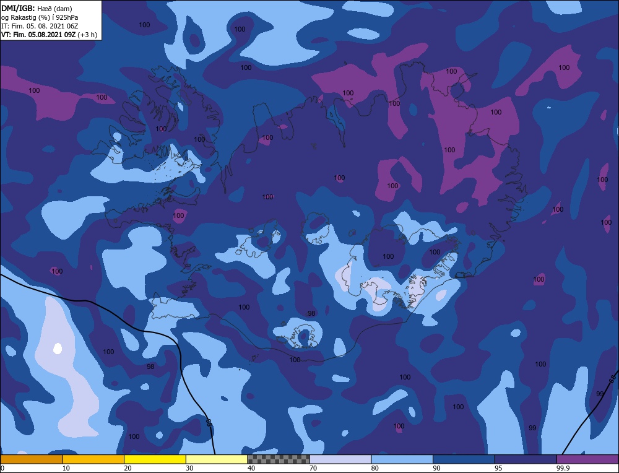The width and height of the screenshot is (619, 473).
Task: Select the bright yellow 20–30 legend swatch
Action: click(x=155, y=459)
